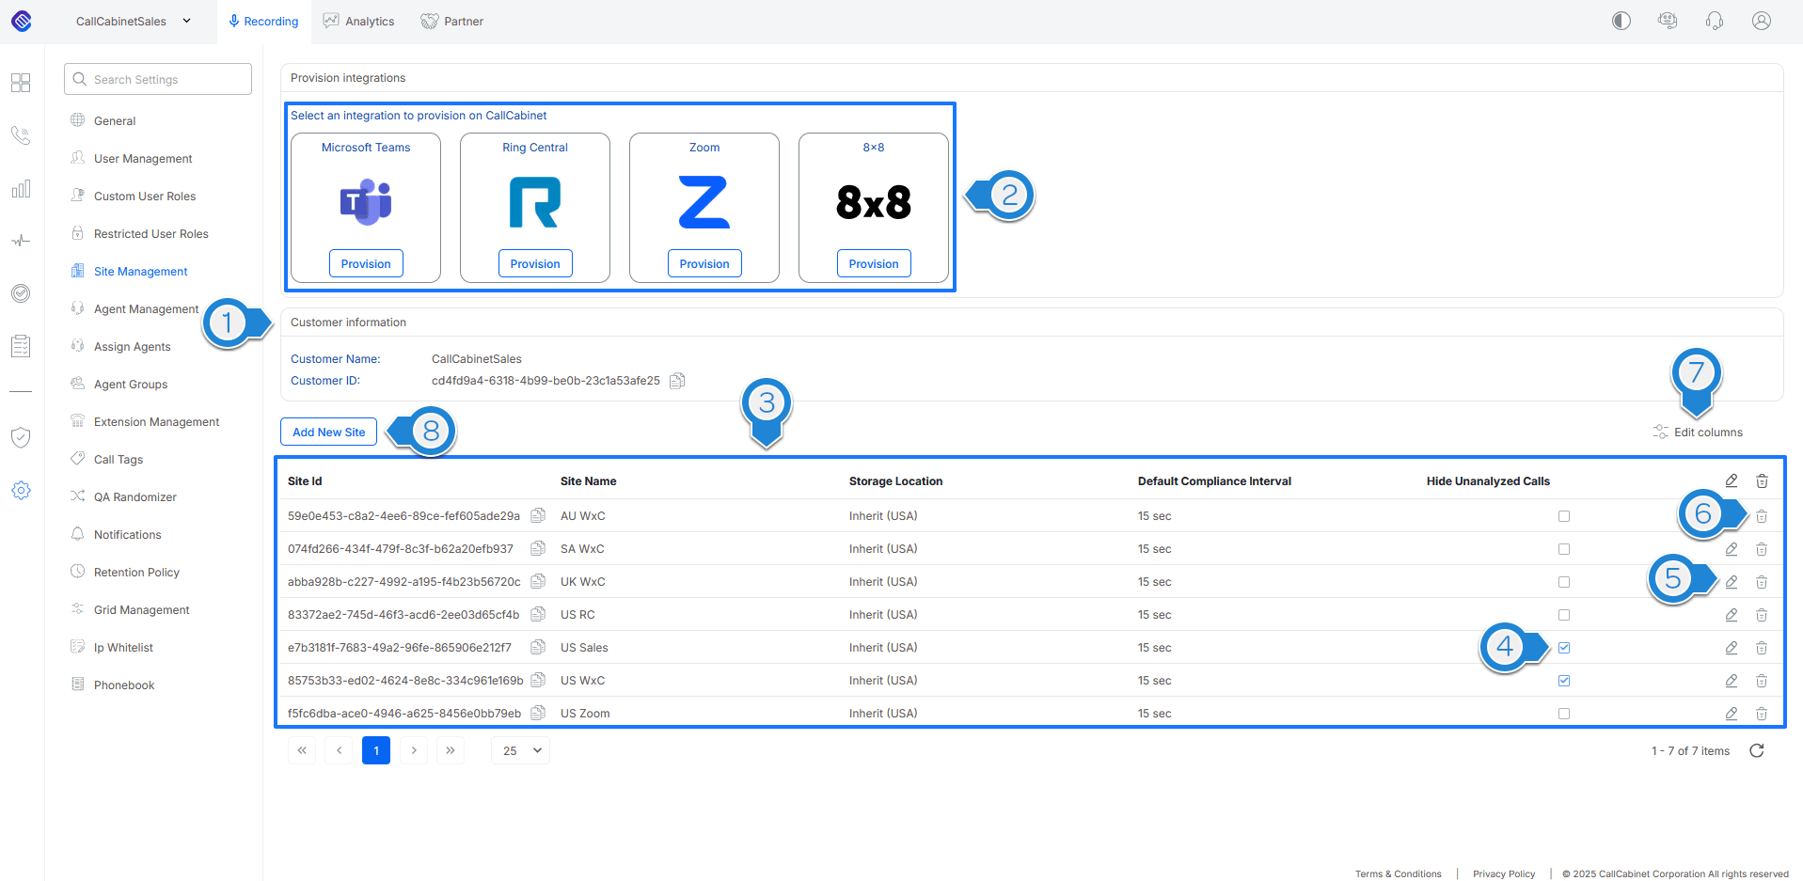1803x881 pixels.
Task: Open Terms & Conditions link
Action: point(1399,873)
